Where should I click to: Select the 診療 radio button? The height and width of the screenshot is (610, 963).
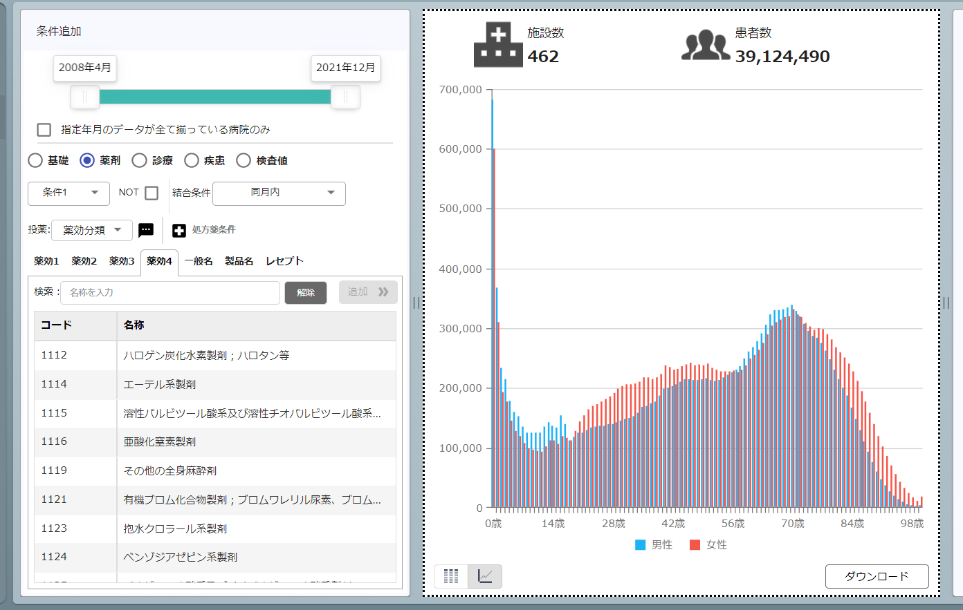[140, 160]
